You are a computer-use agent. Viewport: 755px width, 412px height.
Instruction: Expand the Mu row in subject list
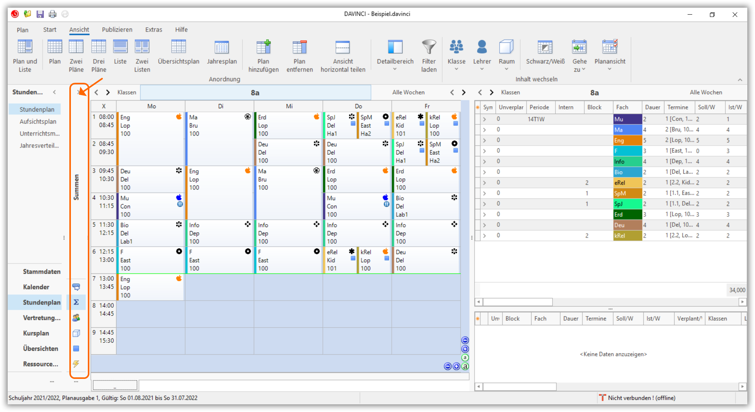click(485, 119)
